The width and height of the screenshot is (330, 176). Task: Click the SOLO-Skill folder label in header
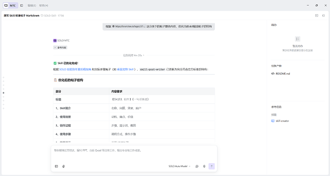(50, 16)
